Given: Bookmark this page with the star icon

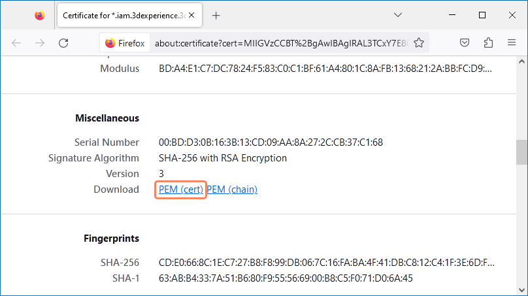Looking at the screenshot, I should click(x=419, y=43).
